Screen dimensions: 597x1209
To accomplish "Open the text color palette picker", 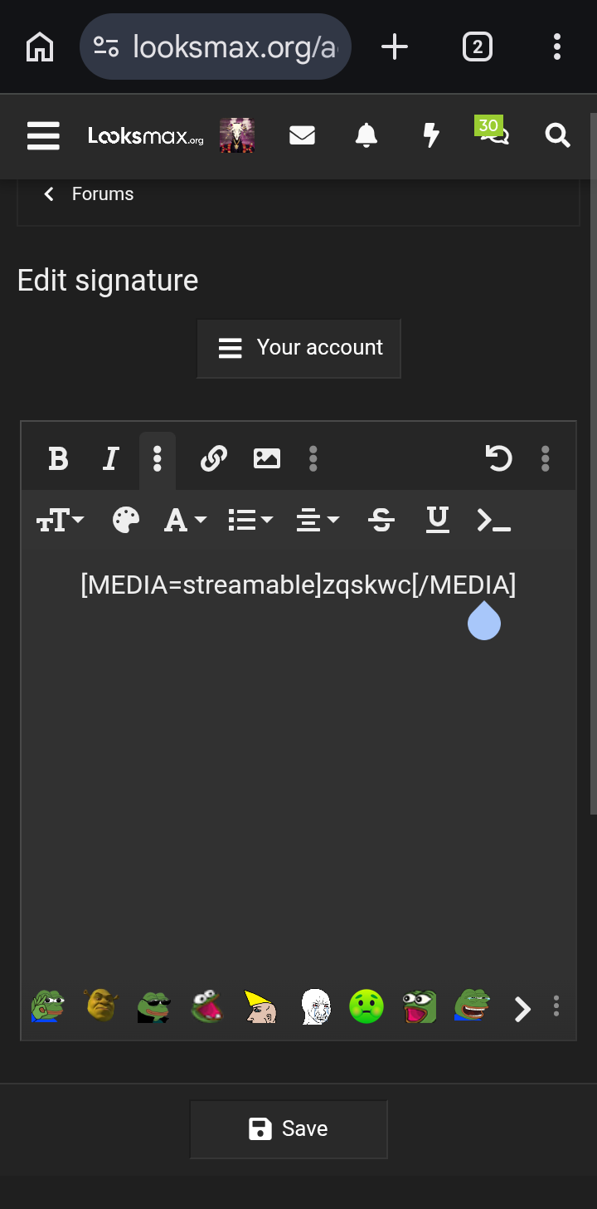I will pyautogui.click(x=124, y=520).
